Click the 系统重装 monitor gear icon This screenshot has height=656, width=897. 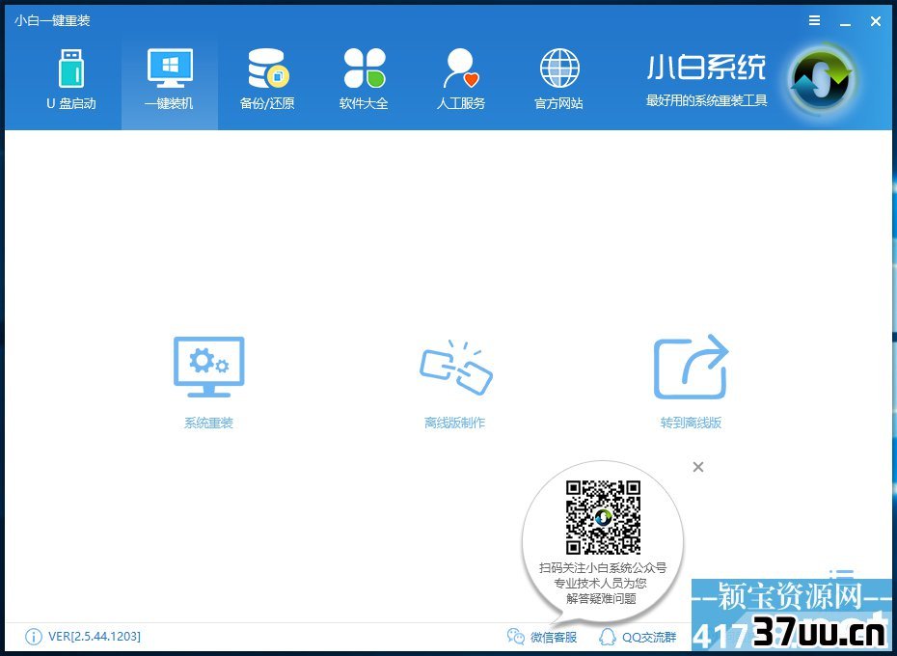click(x=208, y=367)
